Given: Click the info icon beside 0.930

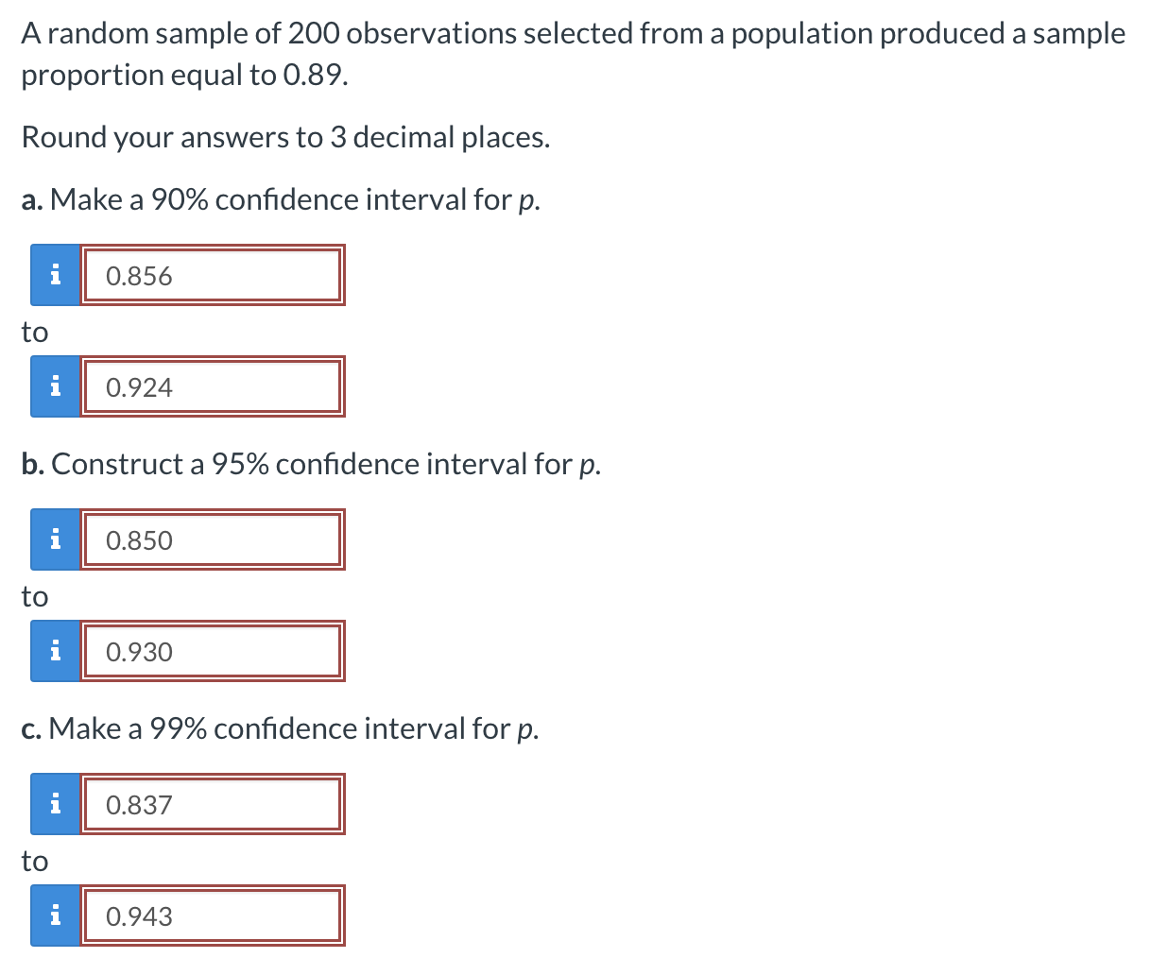Looking at the screenshot, I should [55, 650].
